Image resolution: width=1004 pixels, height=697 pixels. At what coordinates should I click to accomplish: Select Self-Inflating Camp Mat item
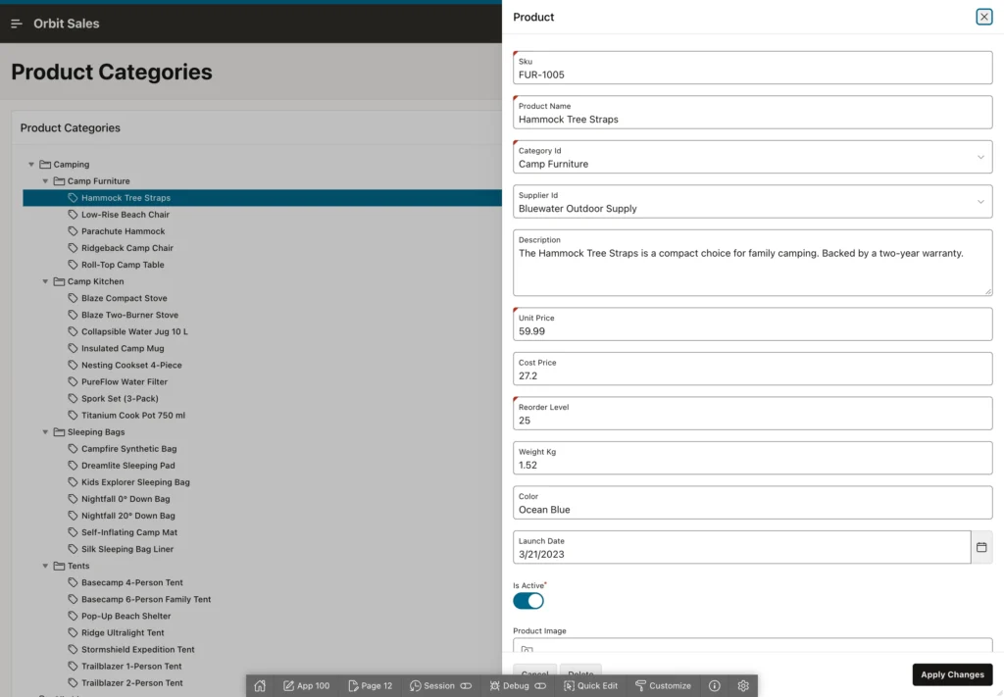point(129,532)
